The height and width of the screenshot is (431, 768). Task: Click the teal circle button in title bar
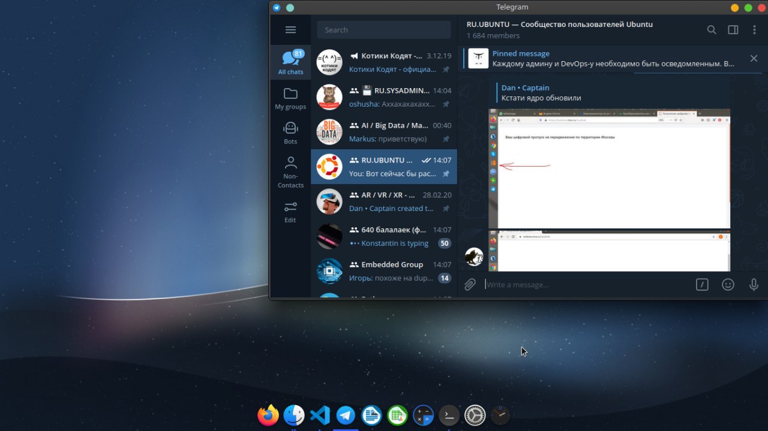(x=290, y=7)
